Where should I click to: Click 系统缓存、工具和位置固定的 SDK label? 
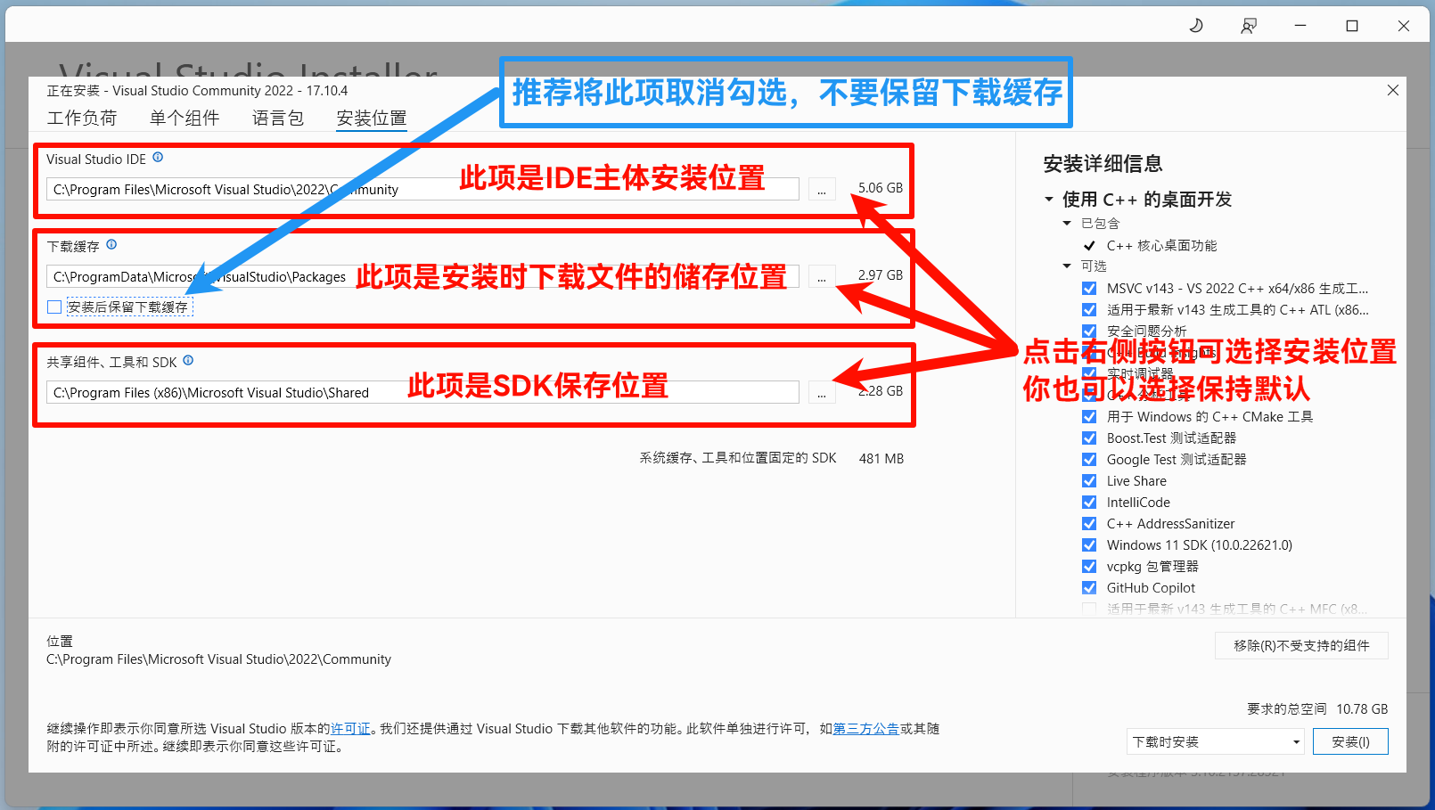pos(738,458)
